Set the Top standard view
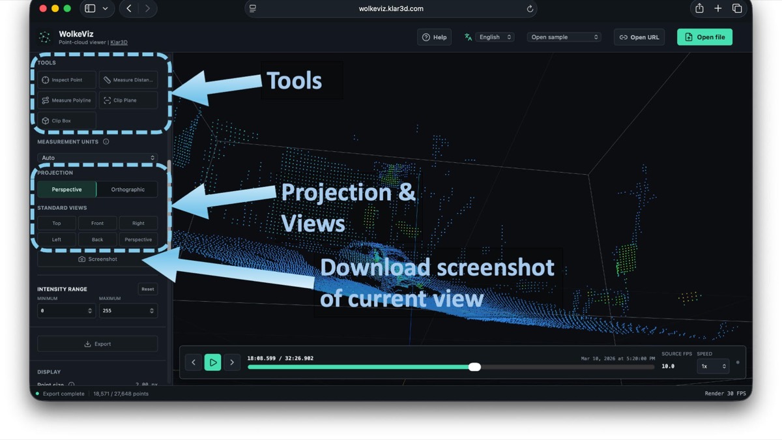The width and height of the screenshot is (782, 440). pyautogui.click(x=57, y=223)
